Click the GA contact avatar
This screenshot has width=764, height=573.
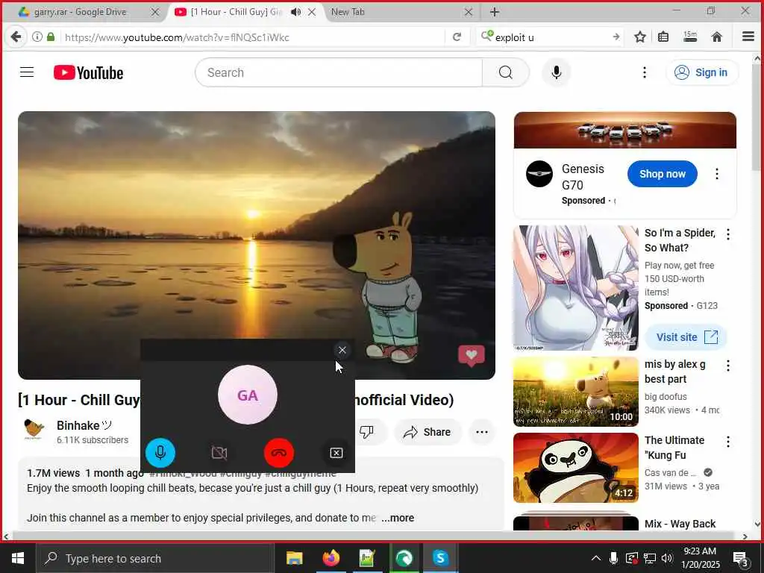point(248,395)
